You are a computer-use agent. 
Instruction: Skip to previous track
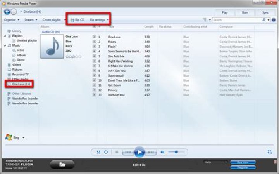(x=128, y=152)
